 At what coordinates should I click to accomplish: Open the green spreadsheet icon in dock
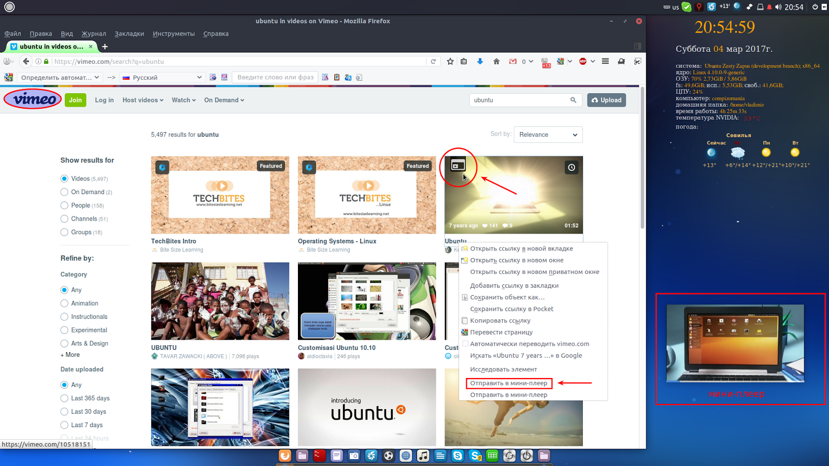(x=492, y=456)
